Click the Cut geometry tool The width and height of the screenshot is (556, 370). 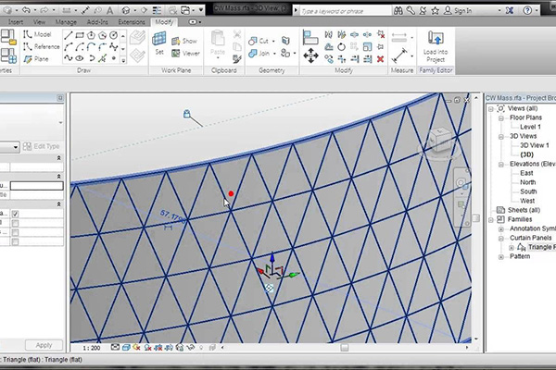pos(259,41)
